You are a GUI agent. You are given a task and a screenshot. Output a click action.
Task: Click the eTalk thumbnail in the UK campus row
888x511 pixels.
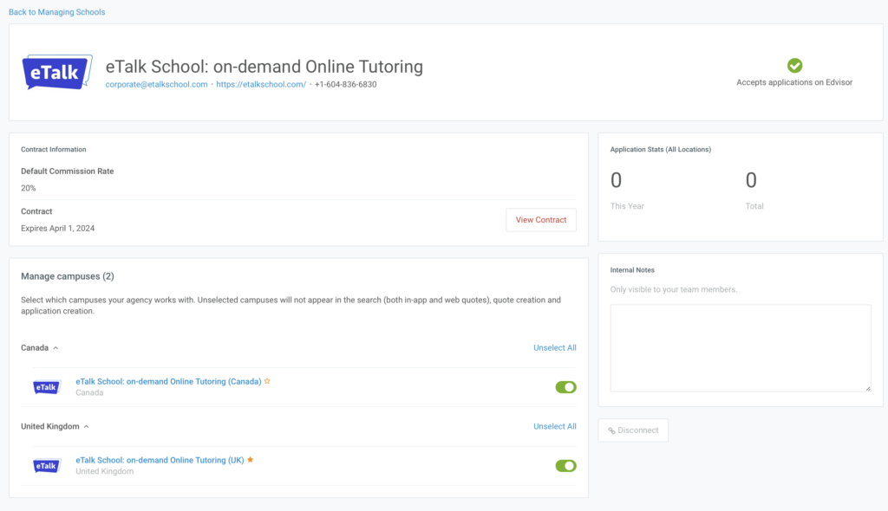47,466
